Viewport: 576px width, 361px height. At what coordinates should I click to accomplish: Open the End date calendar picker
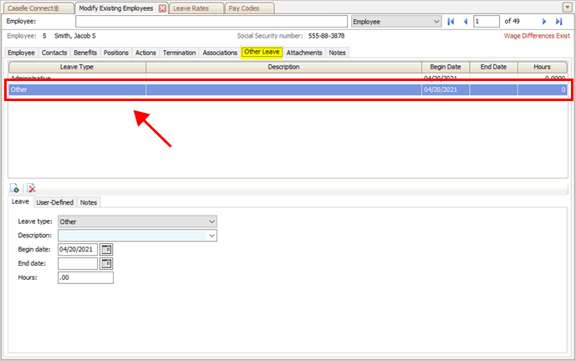(x=106, y=263)
